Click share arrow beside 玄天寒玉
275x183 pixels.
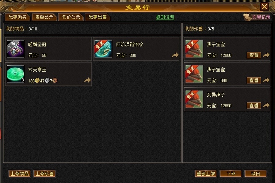tap(87, 80)
